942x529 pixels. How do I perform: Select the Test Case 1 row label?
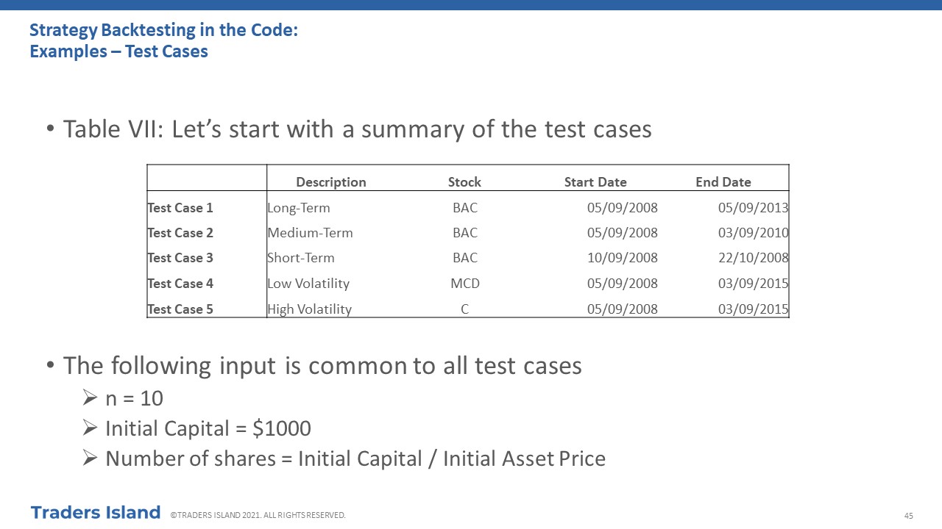[180, 208]
